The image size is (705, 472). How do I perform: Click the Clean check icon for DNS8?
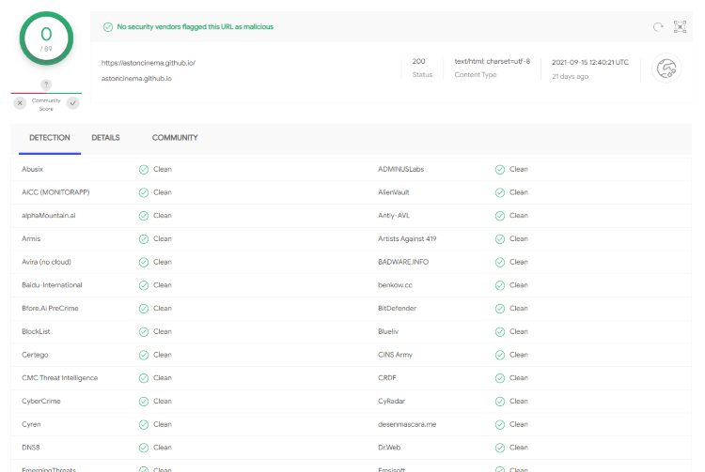(144, 448)
